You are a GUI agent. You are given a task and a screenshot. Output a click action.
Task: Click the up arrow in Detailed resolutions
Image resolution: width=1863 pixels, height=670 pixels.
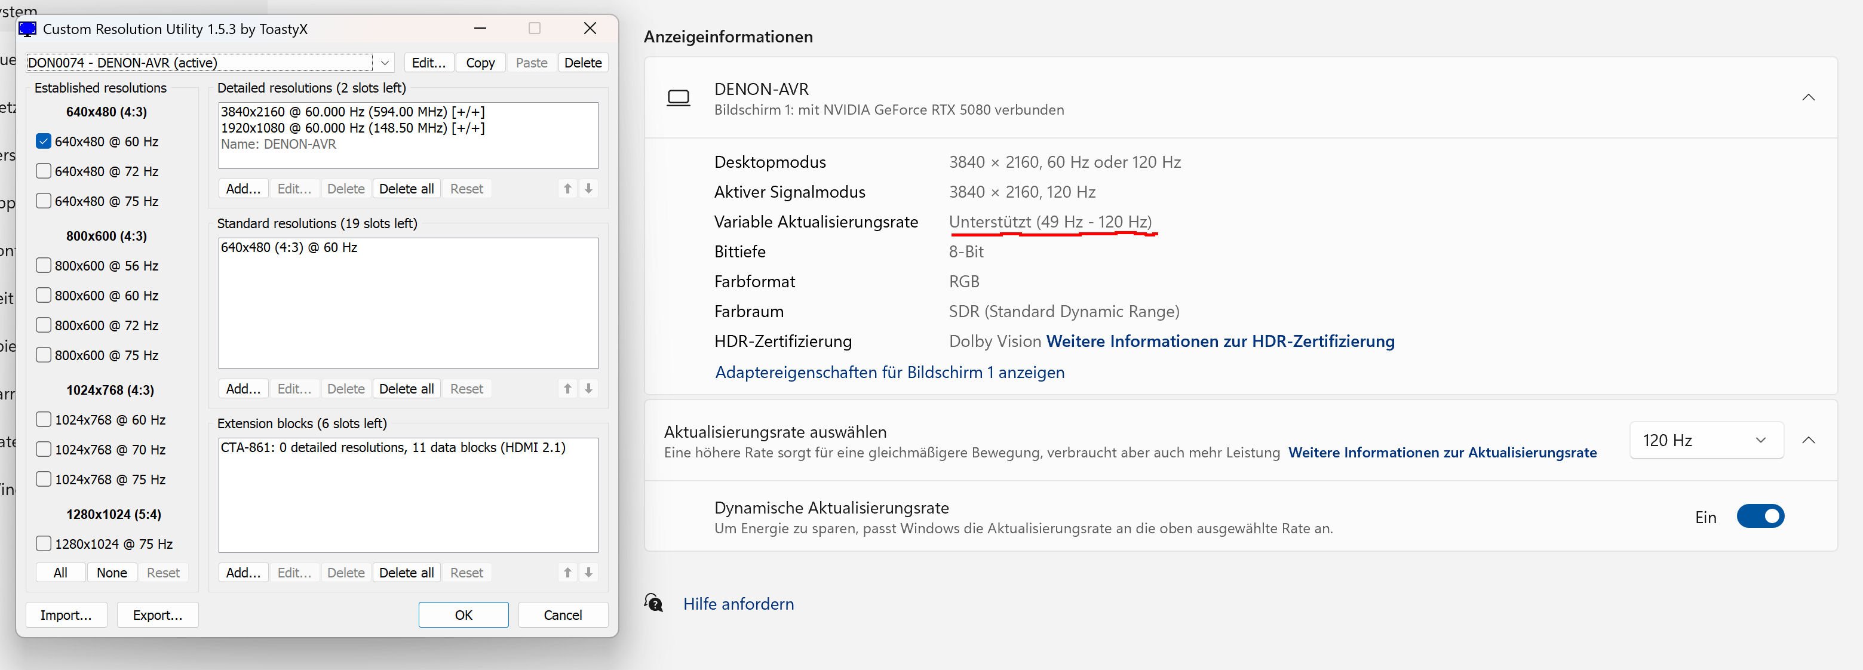tap(567, 189)
